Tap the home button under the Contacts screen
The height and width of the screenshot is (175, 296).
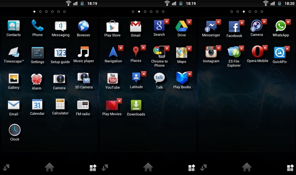pos(49,167)
